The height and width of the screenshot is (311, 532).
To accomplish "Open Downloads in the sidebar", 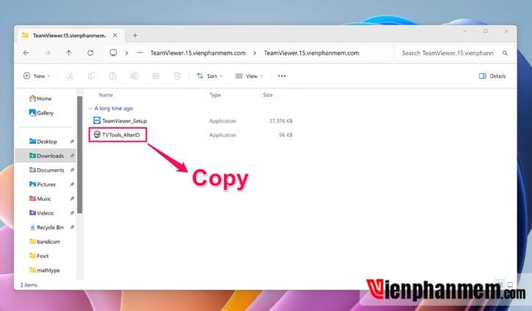I will point(46,156).
